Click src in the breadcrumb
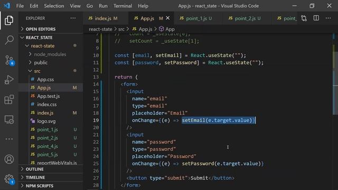 click(x=121, y=29)
